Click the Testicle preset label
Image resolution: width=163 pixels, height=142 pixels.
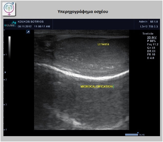click(x=148, y=34)
